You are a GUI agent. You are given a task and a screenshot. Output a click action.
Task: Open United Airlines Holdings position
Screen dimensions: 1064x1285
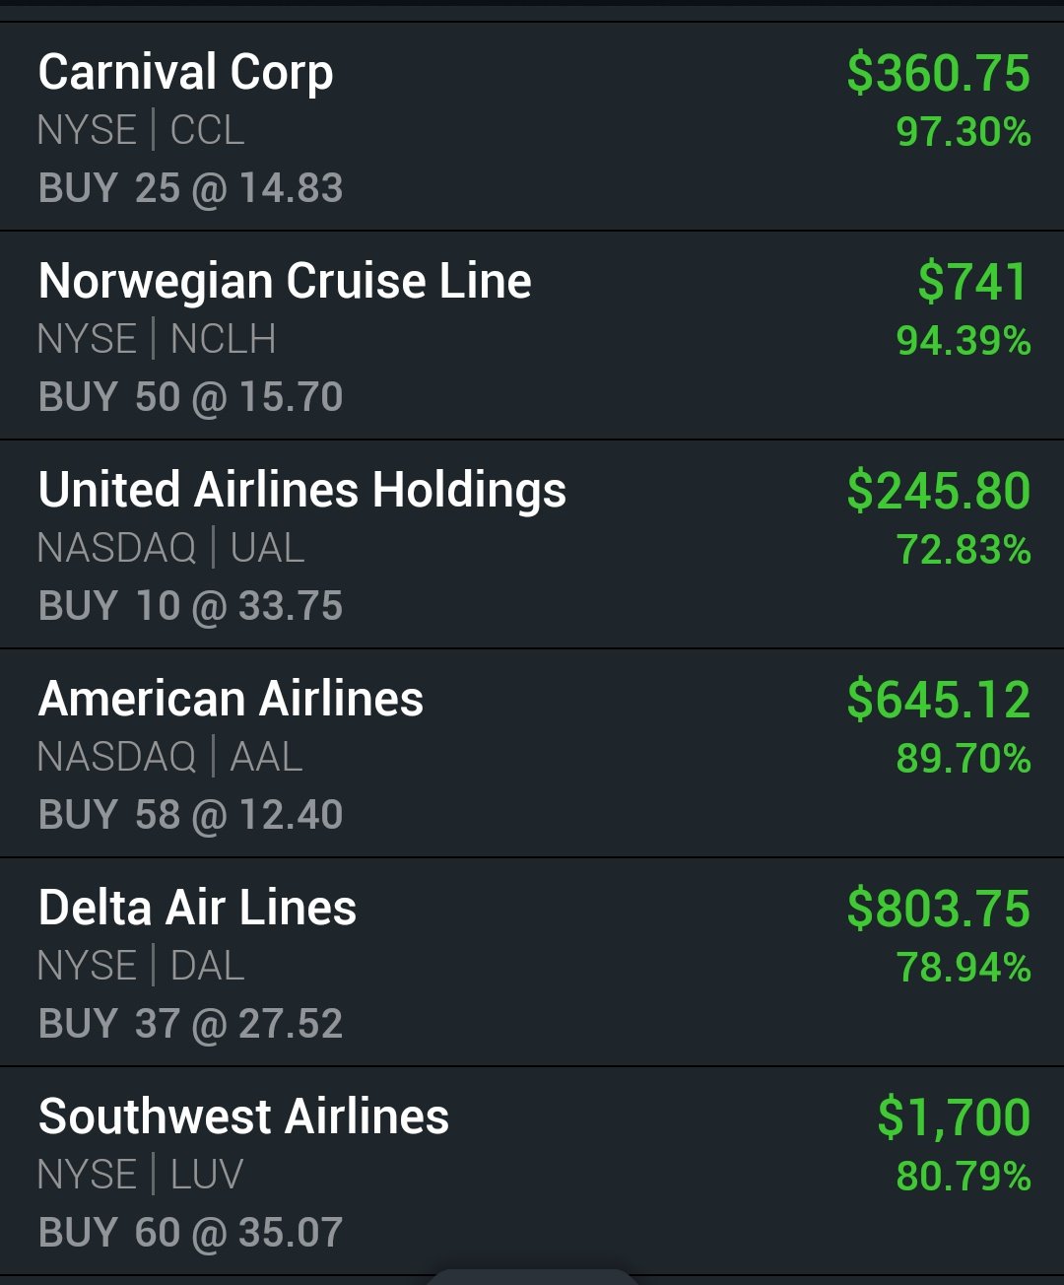point(532,544)
